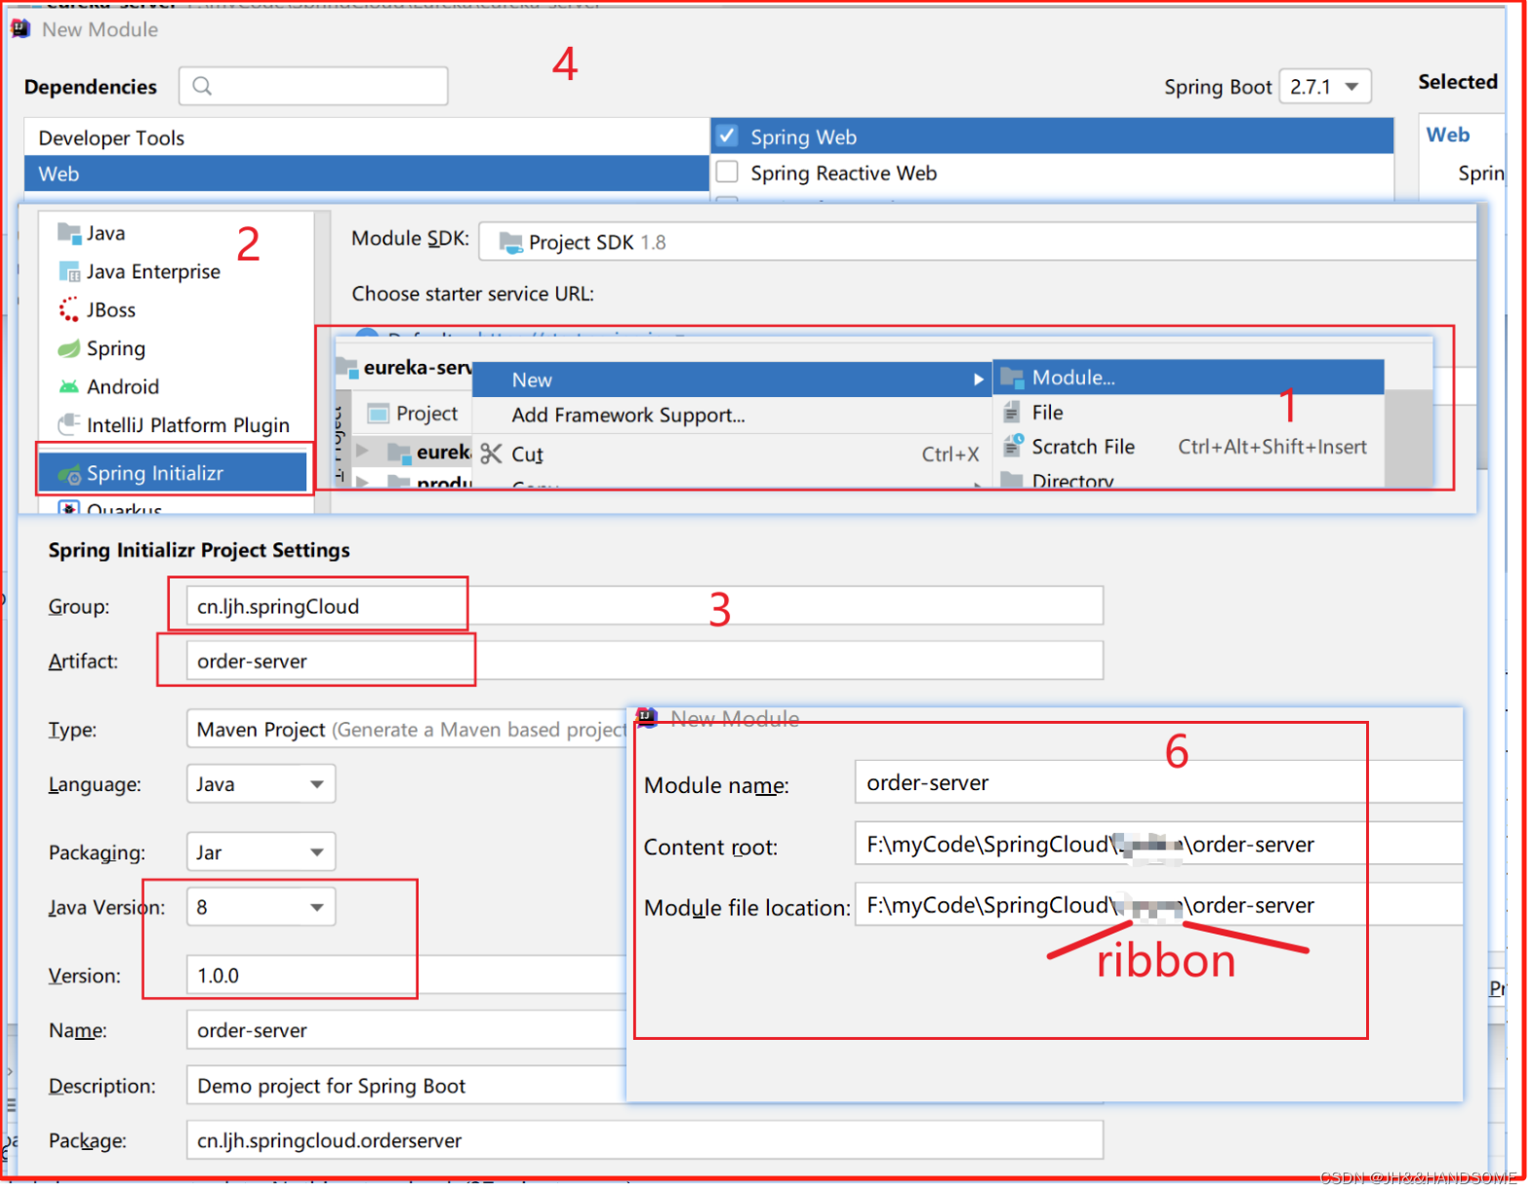Screen dimensions: 1532x1194
Task: Click the Dependencies search field
Action: click(x=313, y=86)
